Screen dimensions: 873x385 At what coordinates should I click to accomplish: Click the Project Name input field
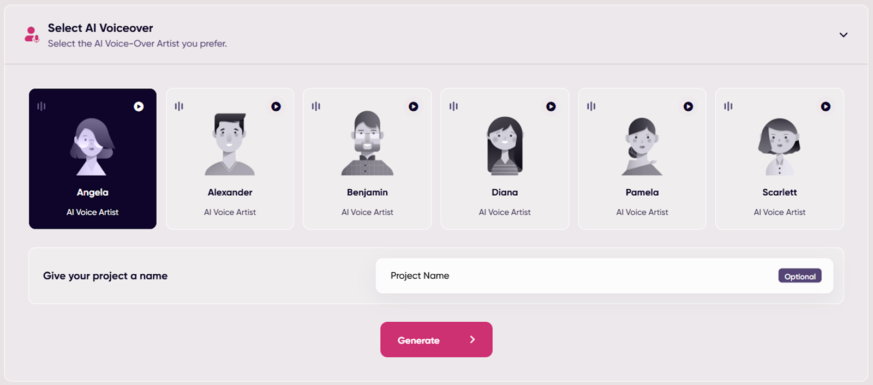(x=546, y=276)
